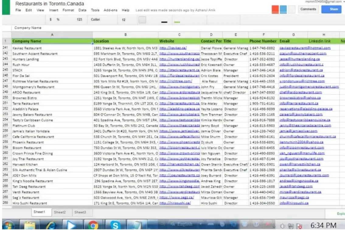The width and height of the screenshot is (345, 230).
Task: Select '50 Bay St, Toronto' location cell
Action: (x=125, y=126)
